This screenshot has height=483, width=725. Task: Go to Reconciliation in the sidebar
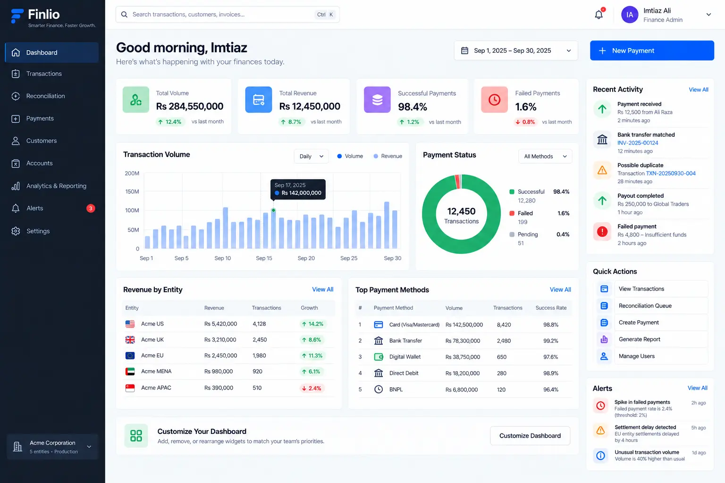[52, 96]
